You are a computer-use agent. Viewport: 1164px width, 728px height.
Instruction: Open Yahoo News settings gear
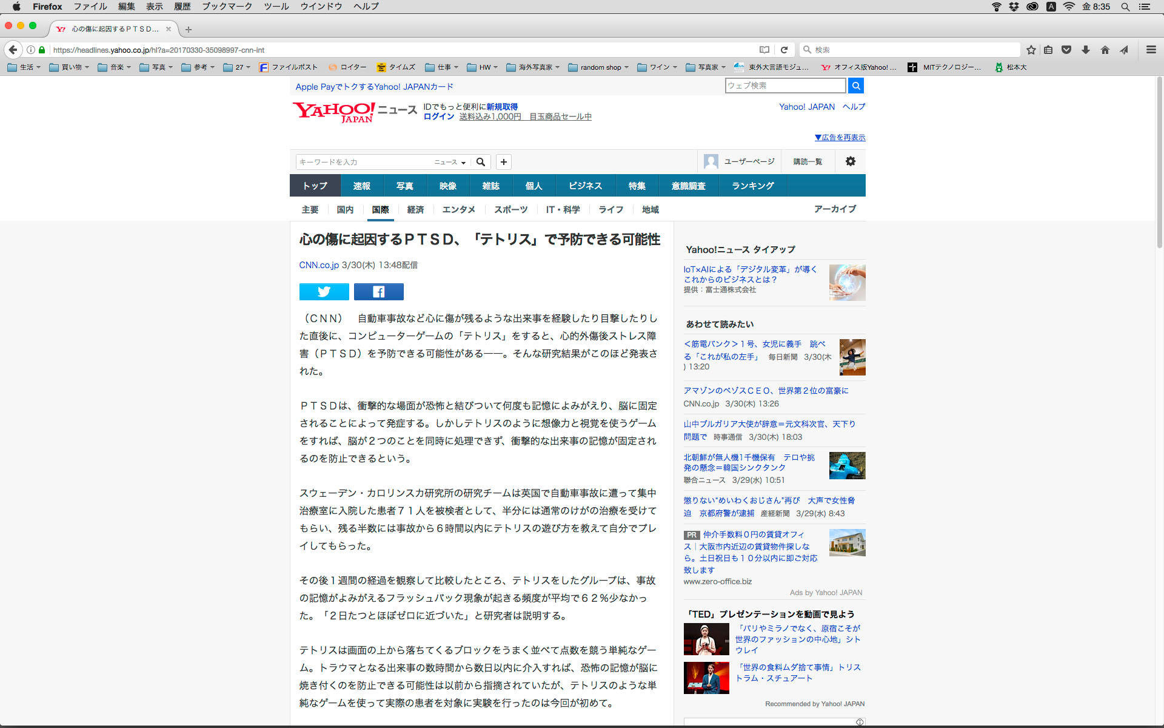[x=850, y=161]
